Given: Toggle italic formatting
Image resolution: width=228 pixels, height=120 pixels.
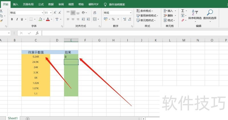Looking at the screenshot, I should pos(17,19).
